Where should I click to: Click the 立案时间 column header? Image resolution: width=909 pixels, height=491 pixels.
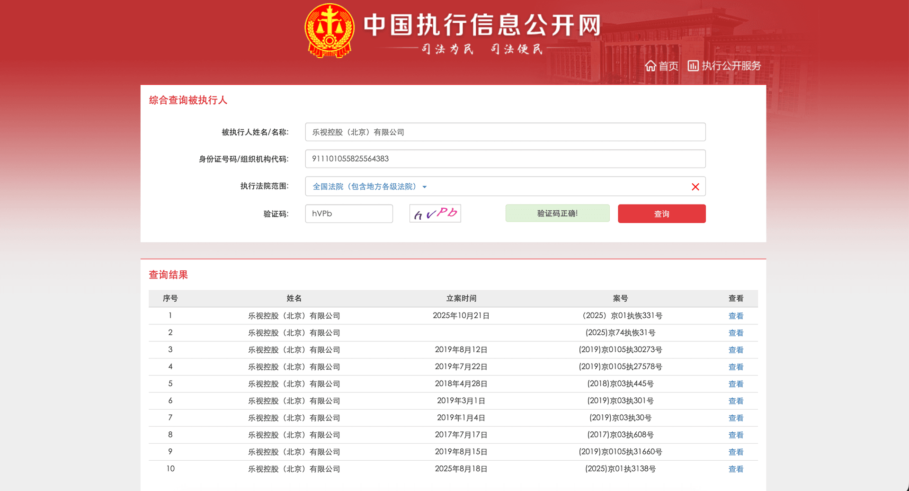[x=461, y=298]
